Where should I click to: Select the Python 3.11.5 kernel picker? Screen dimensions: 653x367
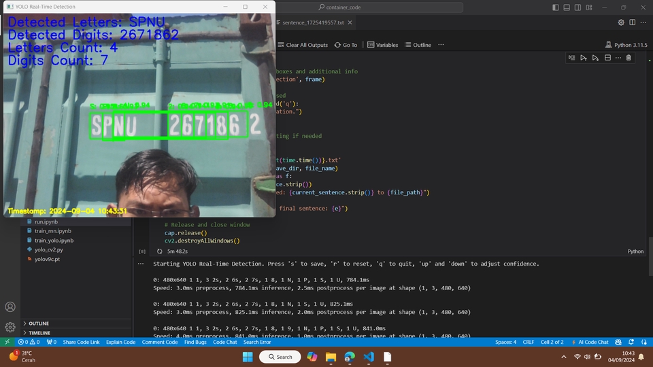(626, 45)
